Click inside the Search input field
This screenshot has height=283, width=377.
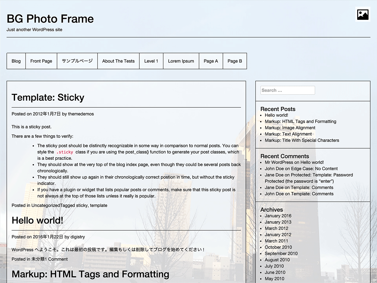pos(287,90)
